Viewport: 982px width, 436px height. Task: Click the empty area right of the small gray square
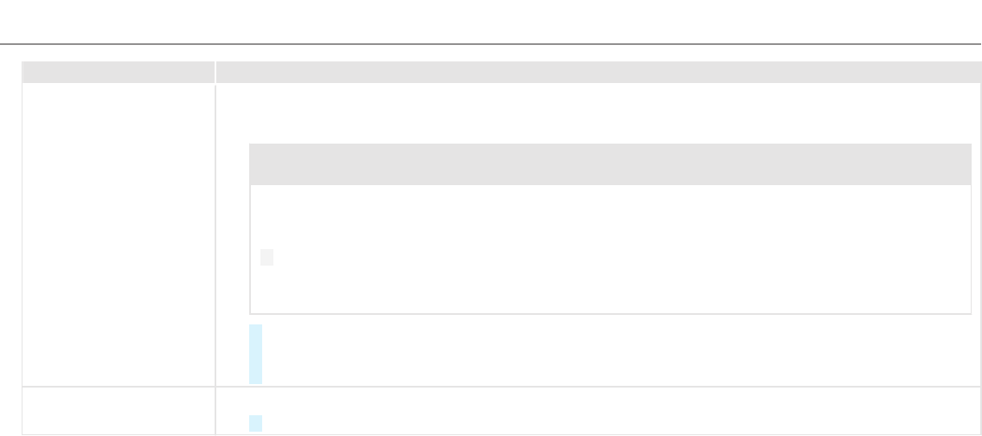pyautogui.click(x=606, y=257)
